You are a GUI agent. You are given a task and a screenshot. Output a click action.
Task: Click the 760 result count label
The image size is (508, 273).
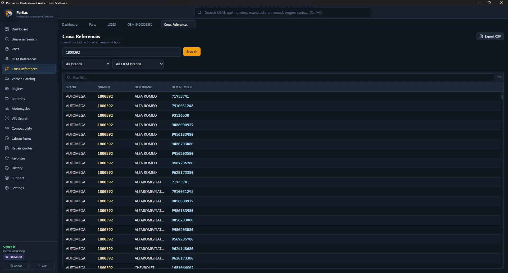point(499,77)
